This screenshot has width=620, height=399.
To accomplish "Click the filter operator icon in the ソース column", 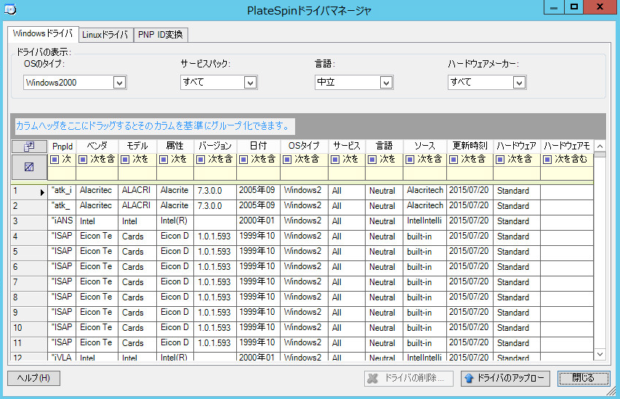I will coord(411,159).
